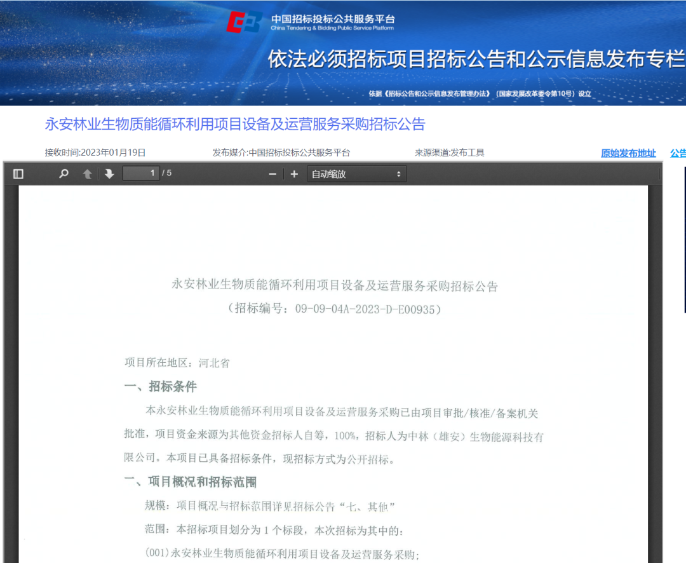686x563 pixels.
Task: Click the line starting with 规模:项目概况
Action: [x=270, y=506]
